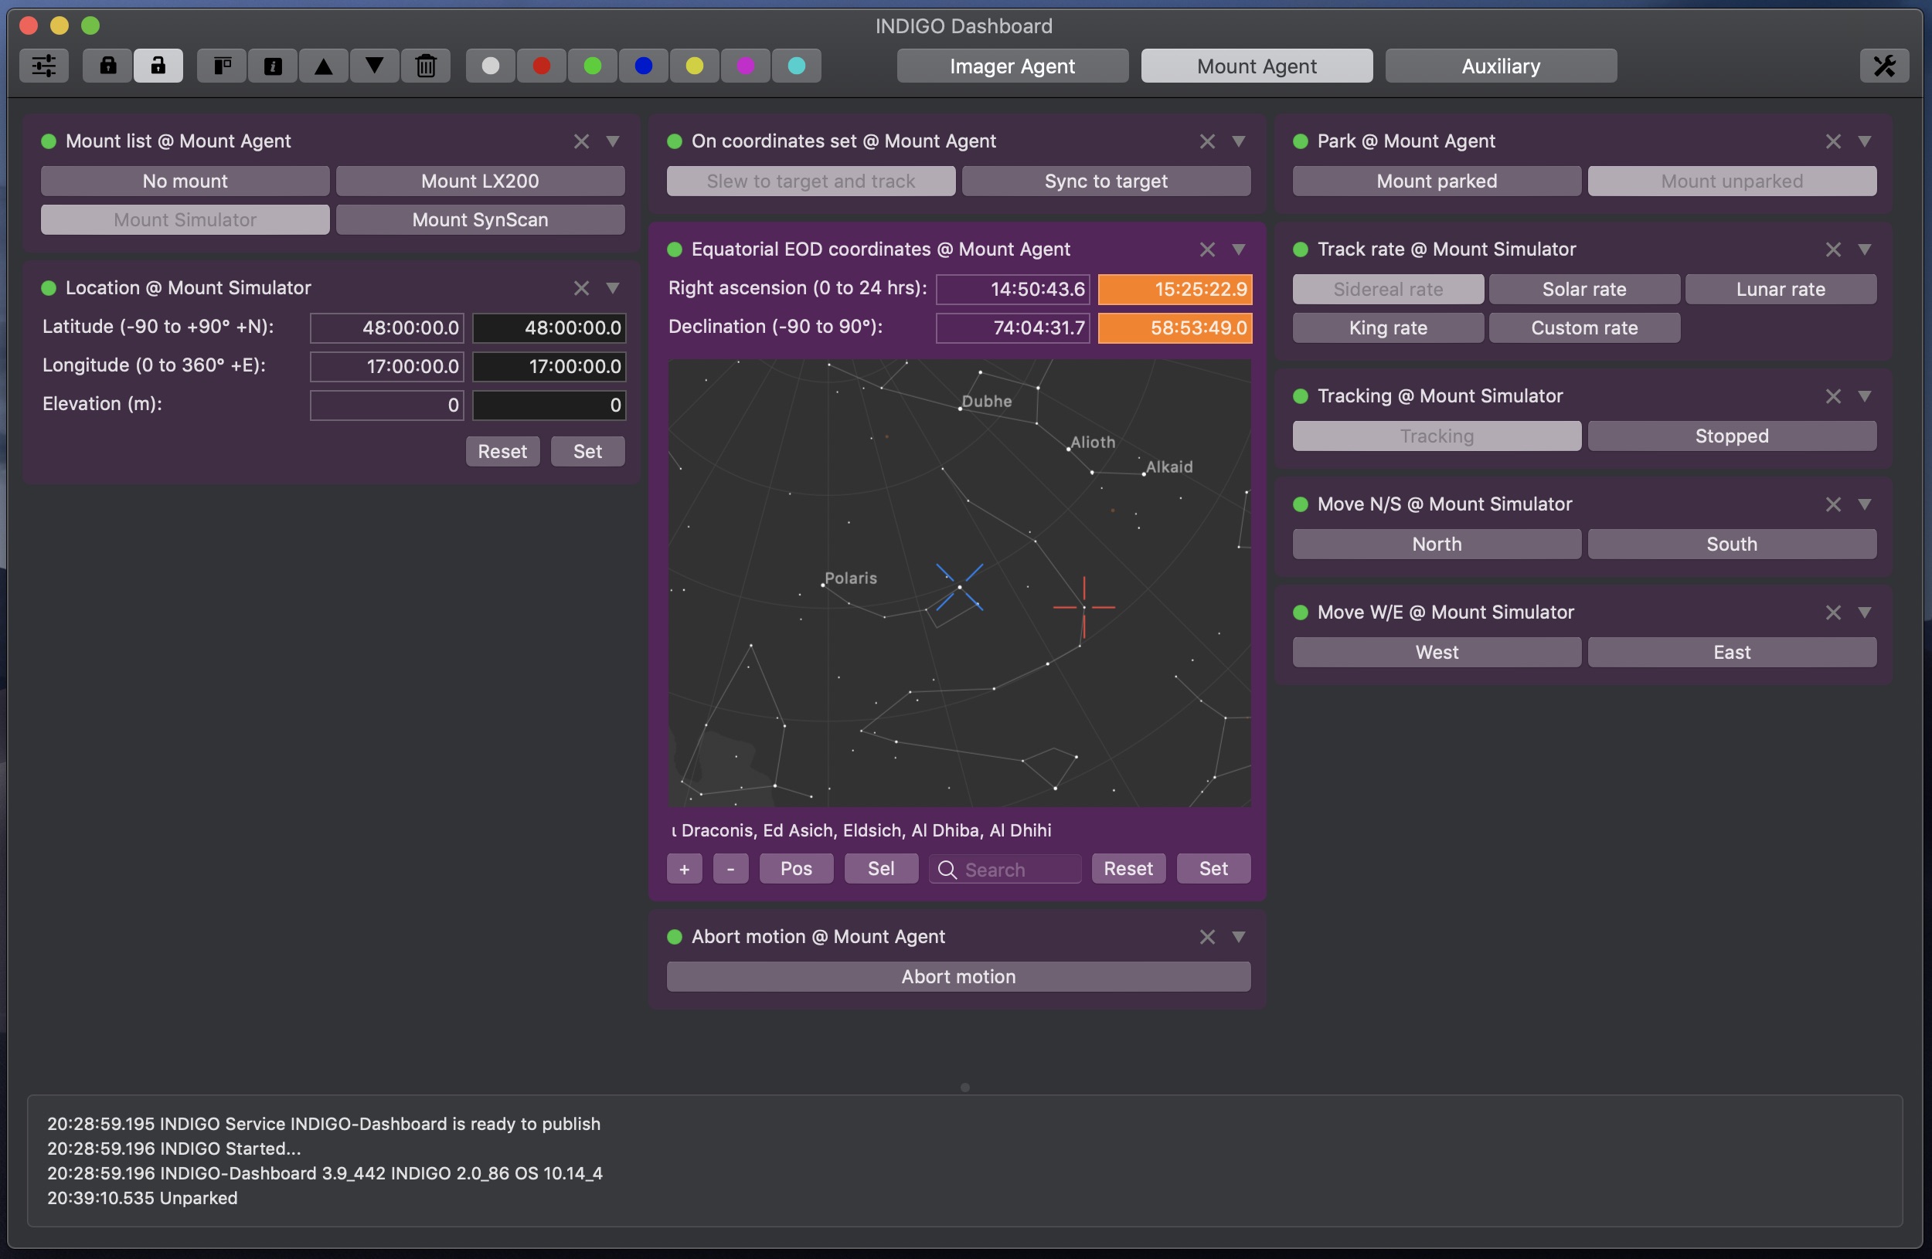The height and width of the screenshot is (1259, 1932).
Task: Expand Equatorial EOD coordinates dropdown arrow
Action: (x=1239, y=249)
